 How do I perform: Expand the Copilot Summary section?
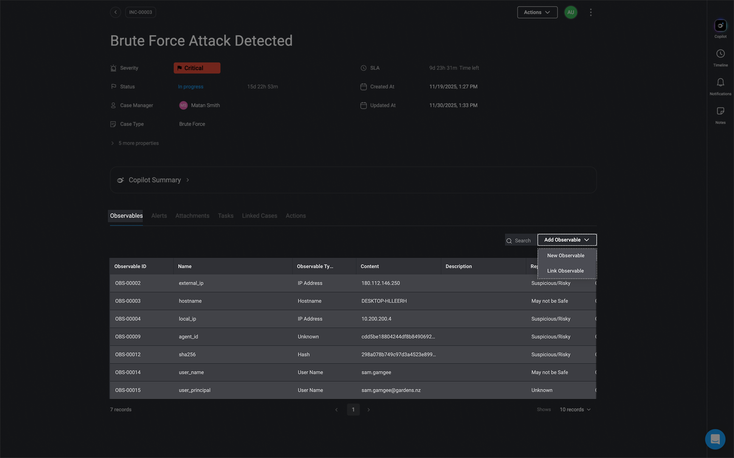pyautogui.click(x=155, y=180)
